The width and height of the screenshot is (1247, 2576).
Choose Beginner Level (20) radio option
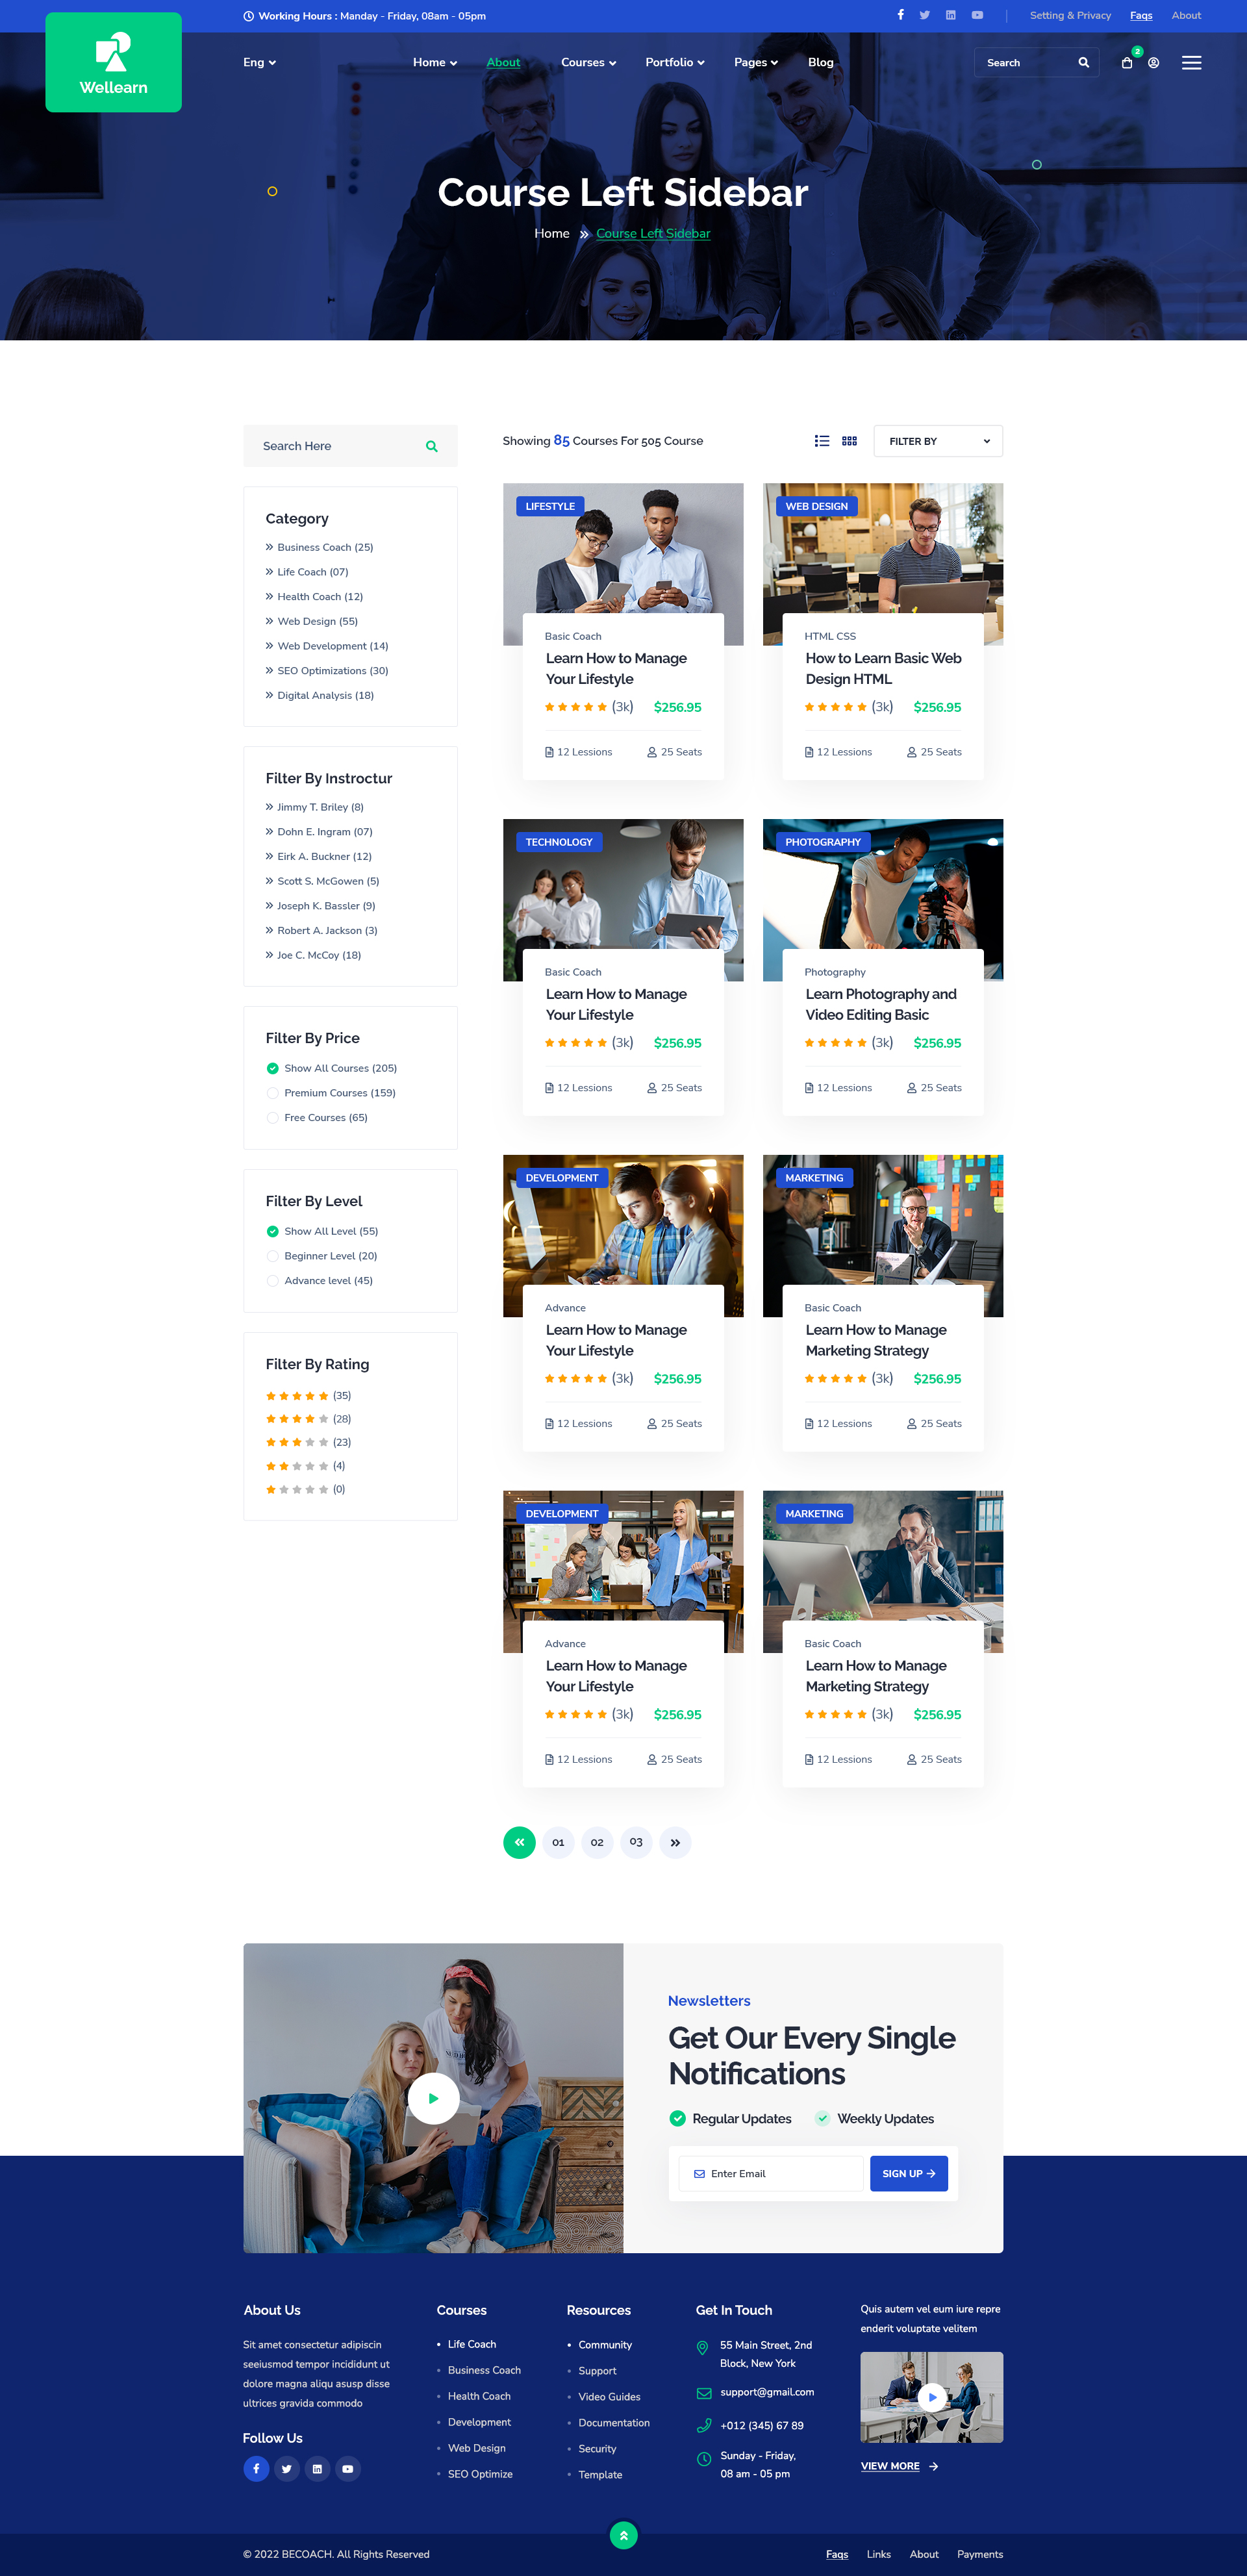click(273, 1256)
